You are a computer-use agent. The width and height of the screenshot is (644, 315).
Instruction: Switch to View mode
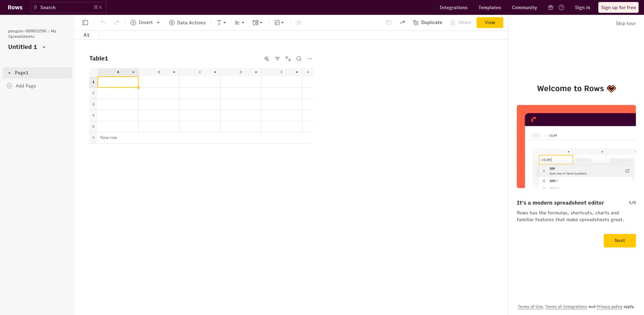(x=490, y=22)
